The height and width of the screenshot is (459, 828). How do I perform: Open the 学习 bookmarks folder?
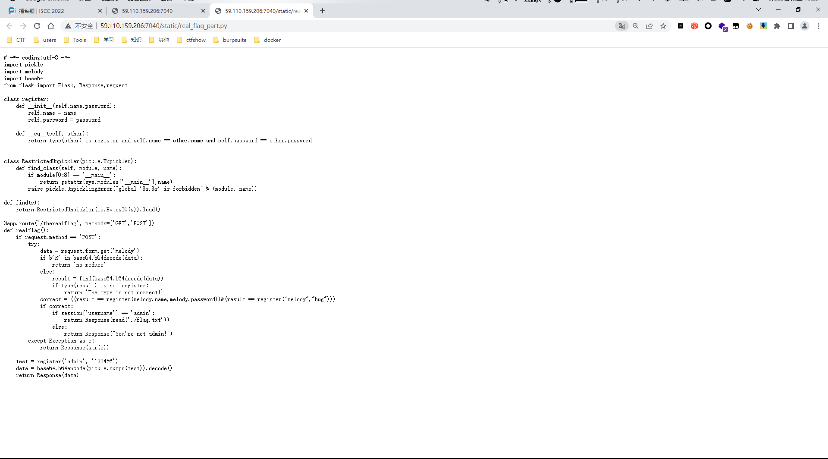tap(104, 40)
